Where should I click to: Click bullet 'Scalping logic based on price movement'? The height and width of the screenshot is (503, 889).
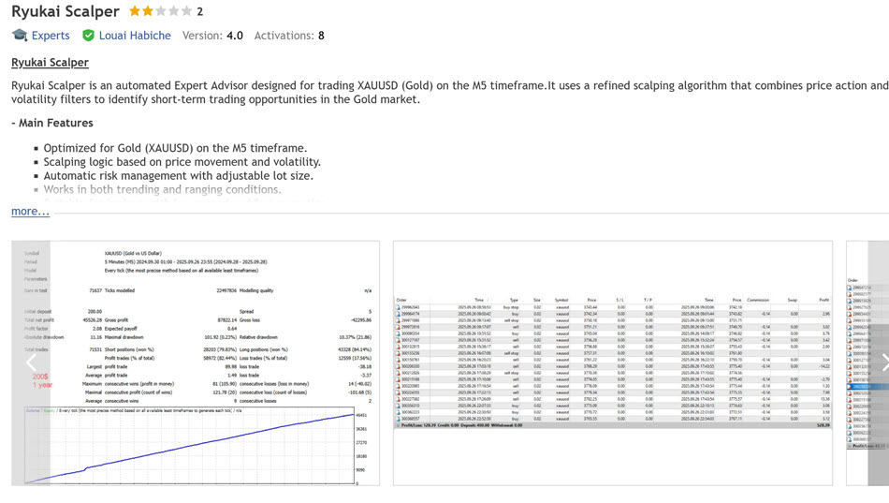[x=182, y=162]
